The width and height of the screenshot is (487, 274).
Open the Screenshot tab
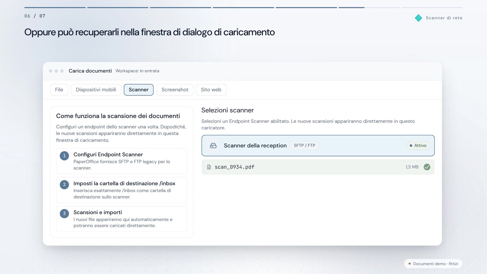pyautogui.click(x=175, y=90)
